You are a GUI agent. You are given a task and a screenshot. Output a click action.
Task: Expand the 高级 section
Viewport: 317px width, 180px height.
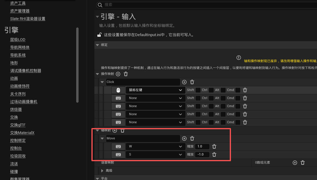pyautogui.click(x=102, y=171)
